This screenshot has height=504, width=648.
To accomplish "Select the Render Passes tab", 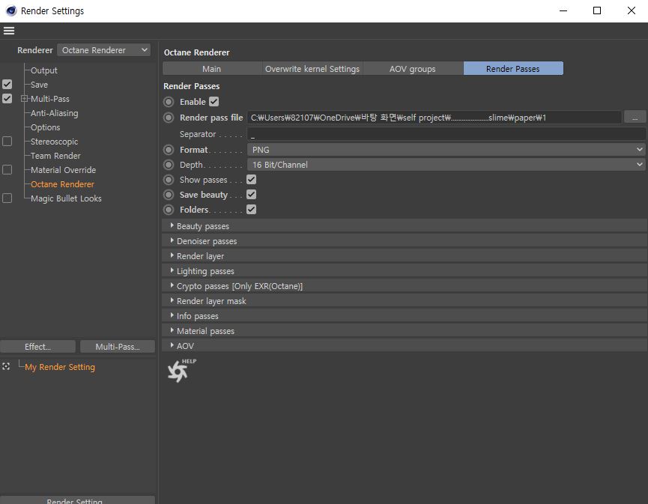I will click(x=513, y=69).
